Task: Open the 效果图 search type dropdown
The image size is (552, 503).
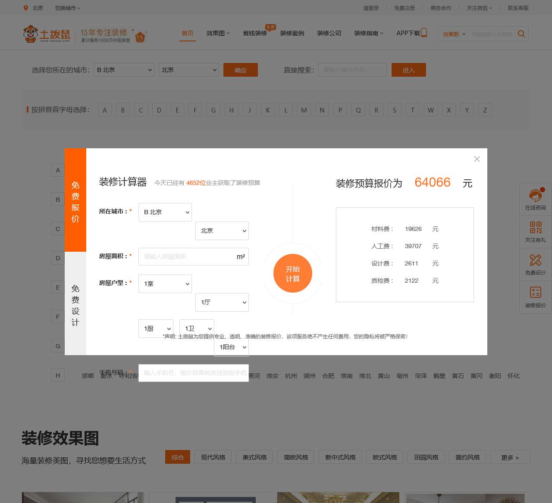Action: 454,34
